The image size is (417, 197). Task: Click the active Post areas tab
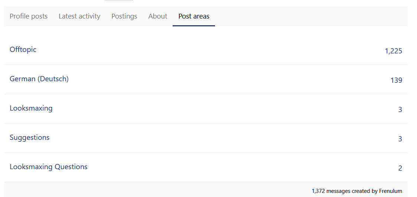click(x=194, y=16)
